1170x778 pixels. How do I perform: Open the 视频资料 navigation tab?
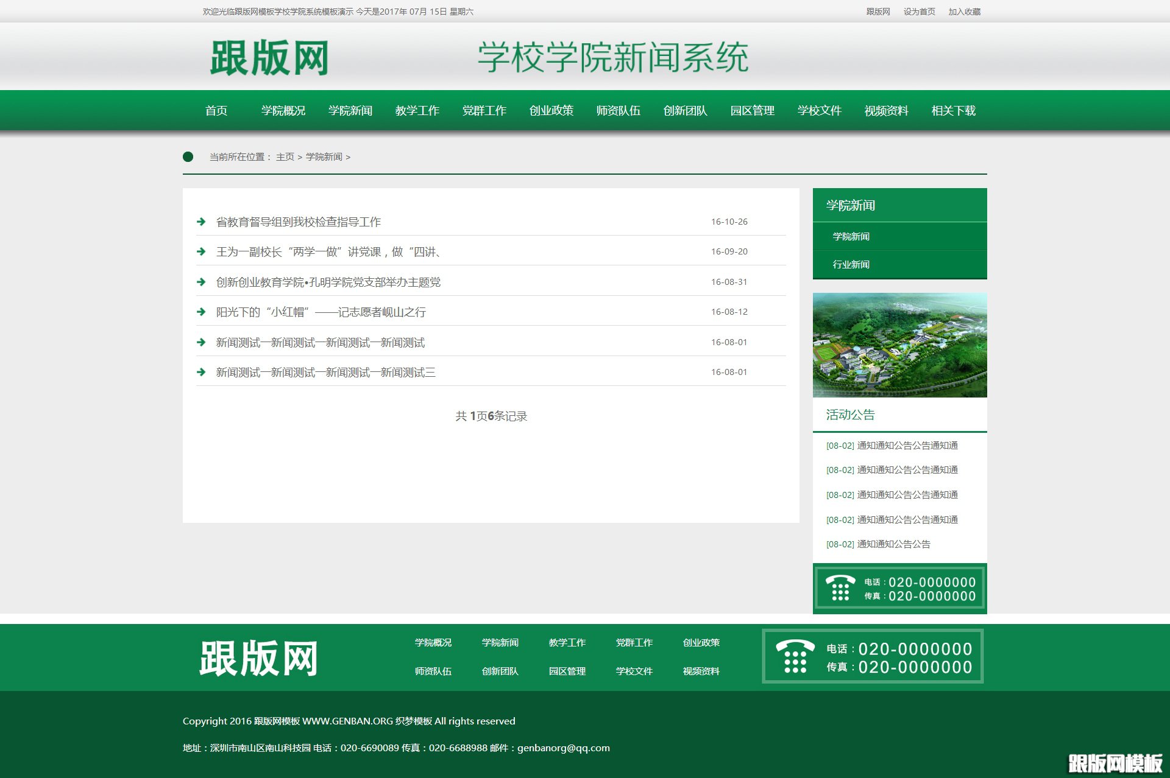pos(885,111)
